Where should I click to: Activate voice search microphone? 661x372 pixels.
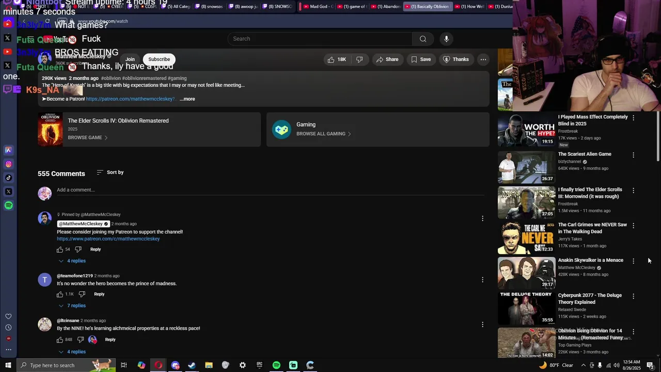pyautogui.click(x=447, y=39)
